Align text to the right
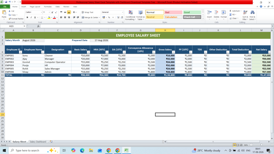This screenshot has width=274, height=154. [x=69, y=17]
